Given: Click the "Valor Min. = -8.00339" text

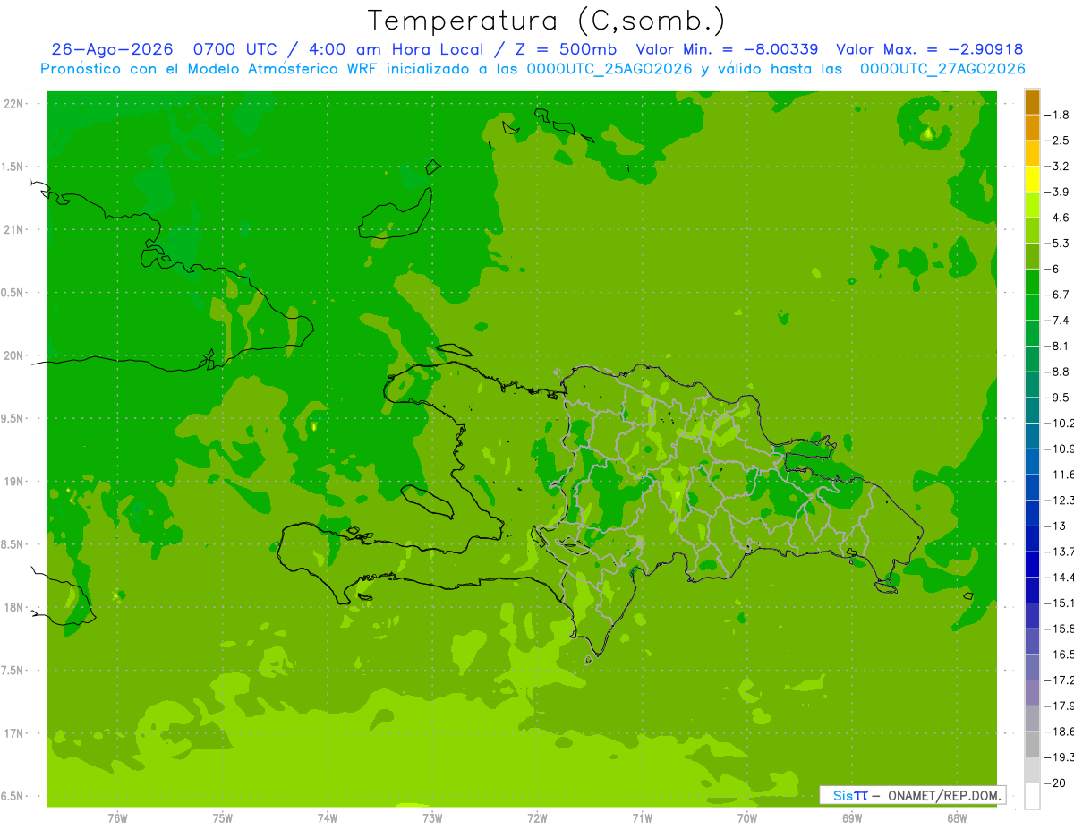Looking at the screenshot, I should (x=727, y=49).
